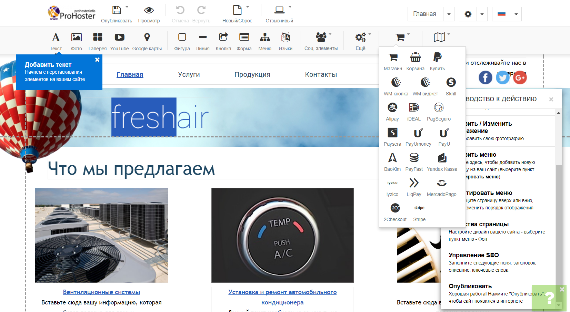Open the Главная page dropdown

pos(449,14)
